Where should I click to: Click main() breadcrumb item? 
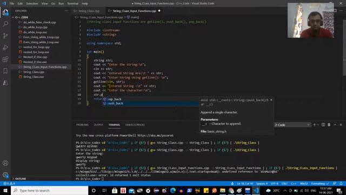(133, 17)
